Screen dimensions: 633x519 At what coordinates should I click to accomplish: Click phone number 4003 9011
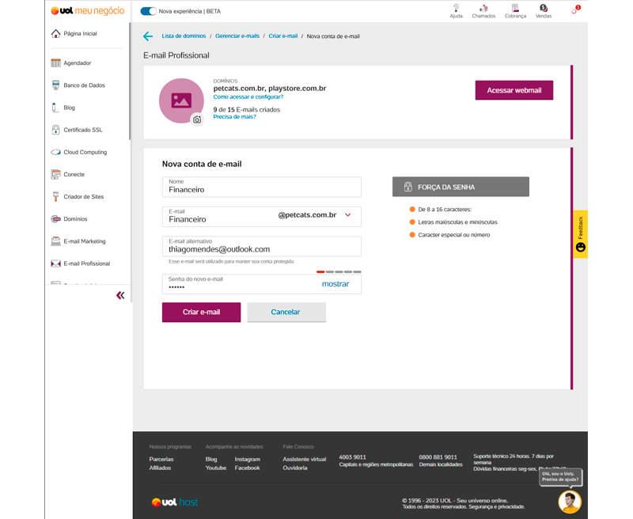pos(352,457)
